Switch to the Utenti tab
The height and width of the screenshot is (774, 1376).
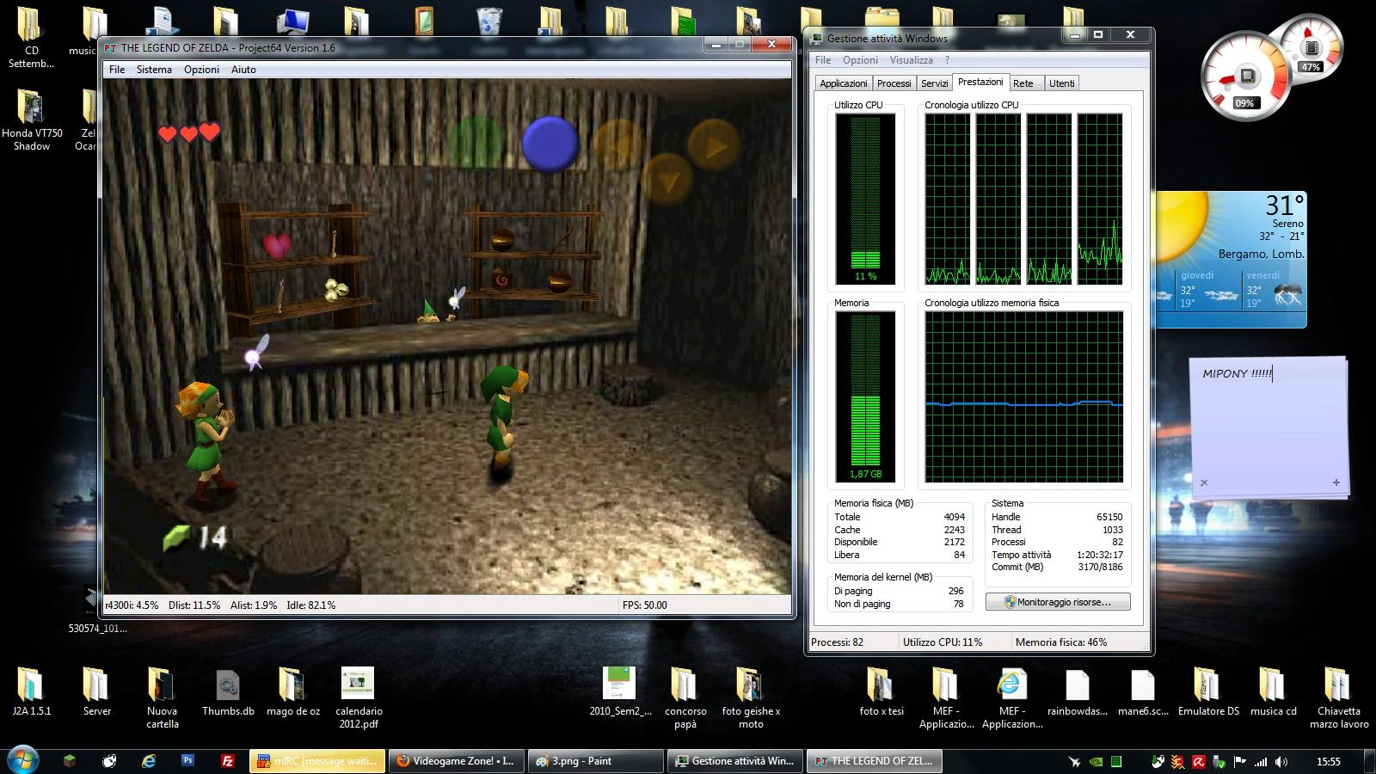pyautogui.click(x=1062, y=83)
